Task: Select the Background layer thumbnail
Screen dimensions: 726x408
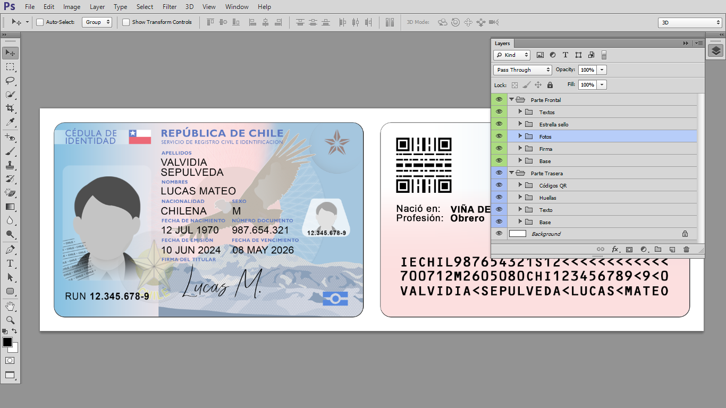Action: tap(518, 233)
